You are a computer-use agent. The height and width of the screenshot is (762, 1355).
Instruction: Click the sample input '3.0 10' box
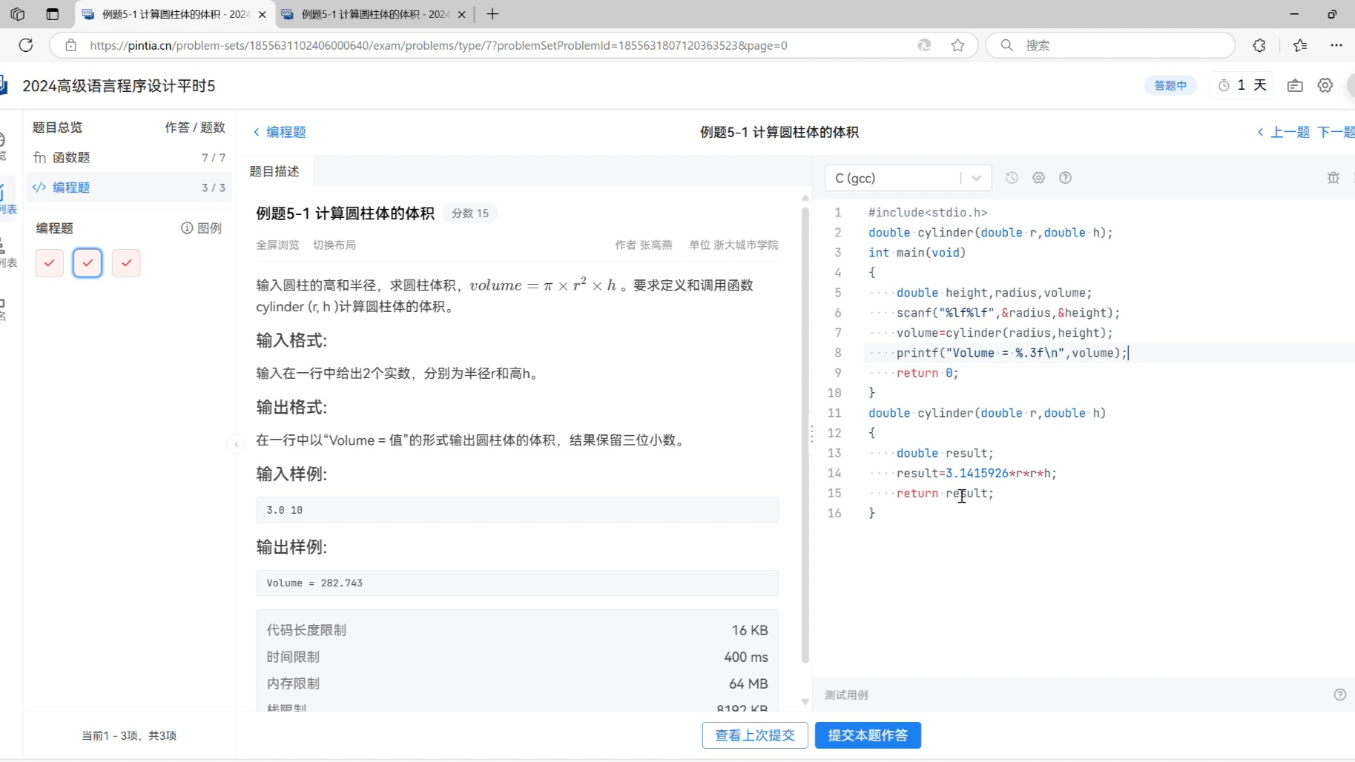pyautogui.click(x=517, y=510)
